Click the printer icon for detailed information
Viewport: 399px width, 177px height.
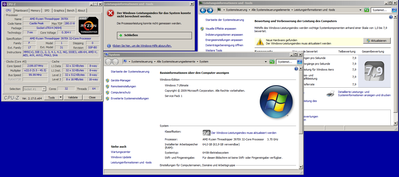pyautogui.click(x=330, y=94)
